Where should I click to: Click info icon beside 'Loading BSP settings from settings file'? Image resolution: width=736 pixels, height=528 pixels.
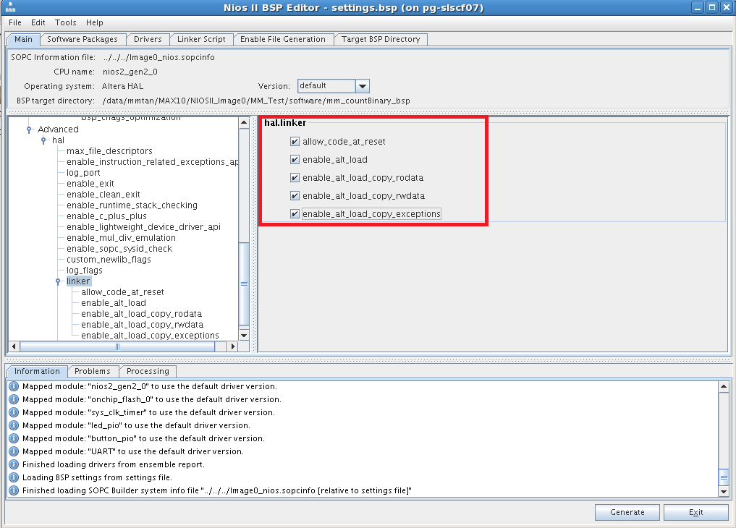point(14,477)
